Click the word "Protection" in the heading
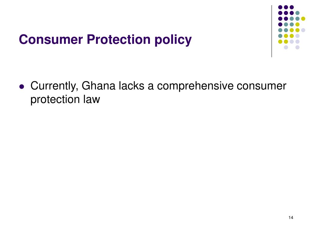 (x=119, y=39)
